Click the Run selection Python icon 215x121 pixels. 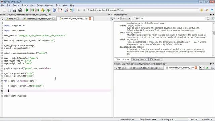(x=43, y=10)
